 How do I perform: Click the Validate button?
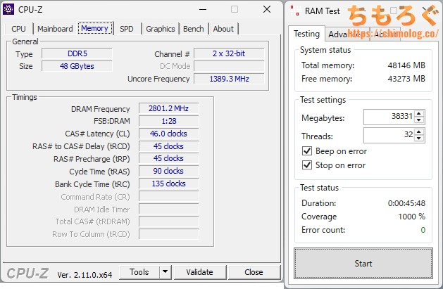[199, 272]
